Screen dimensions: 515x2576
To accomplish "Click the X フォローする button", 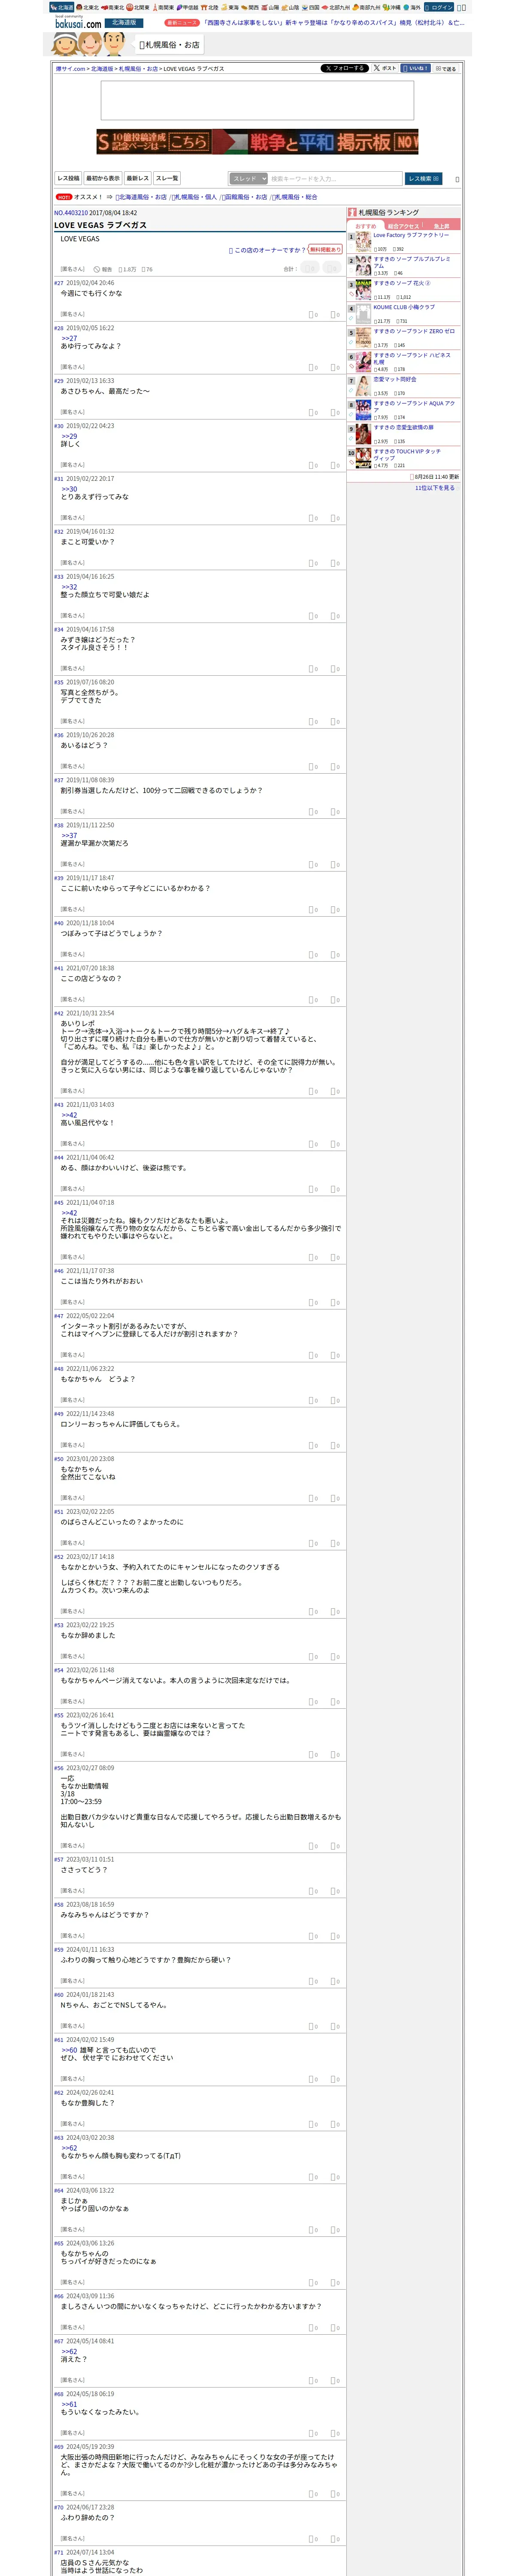I will click(x=345, y=68).
